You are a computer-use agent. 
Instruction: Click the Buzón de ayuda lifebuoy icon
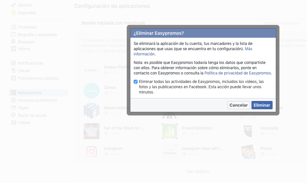[x=13, y=115]
